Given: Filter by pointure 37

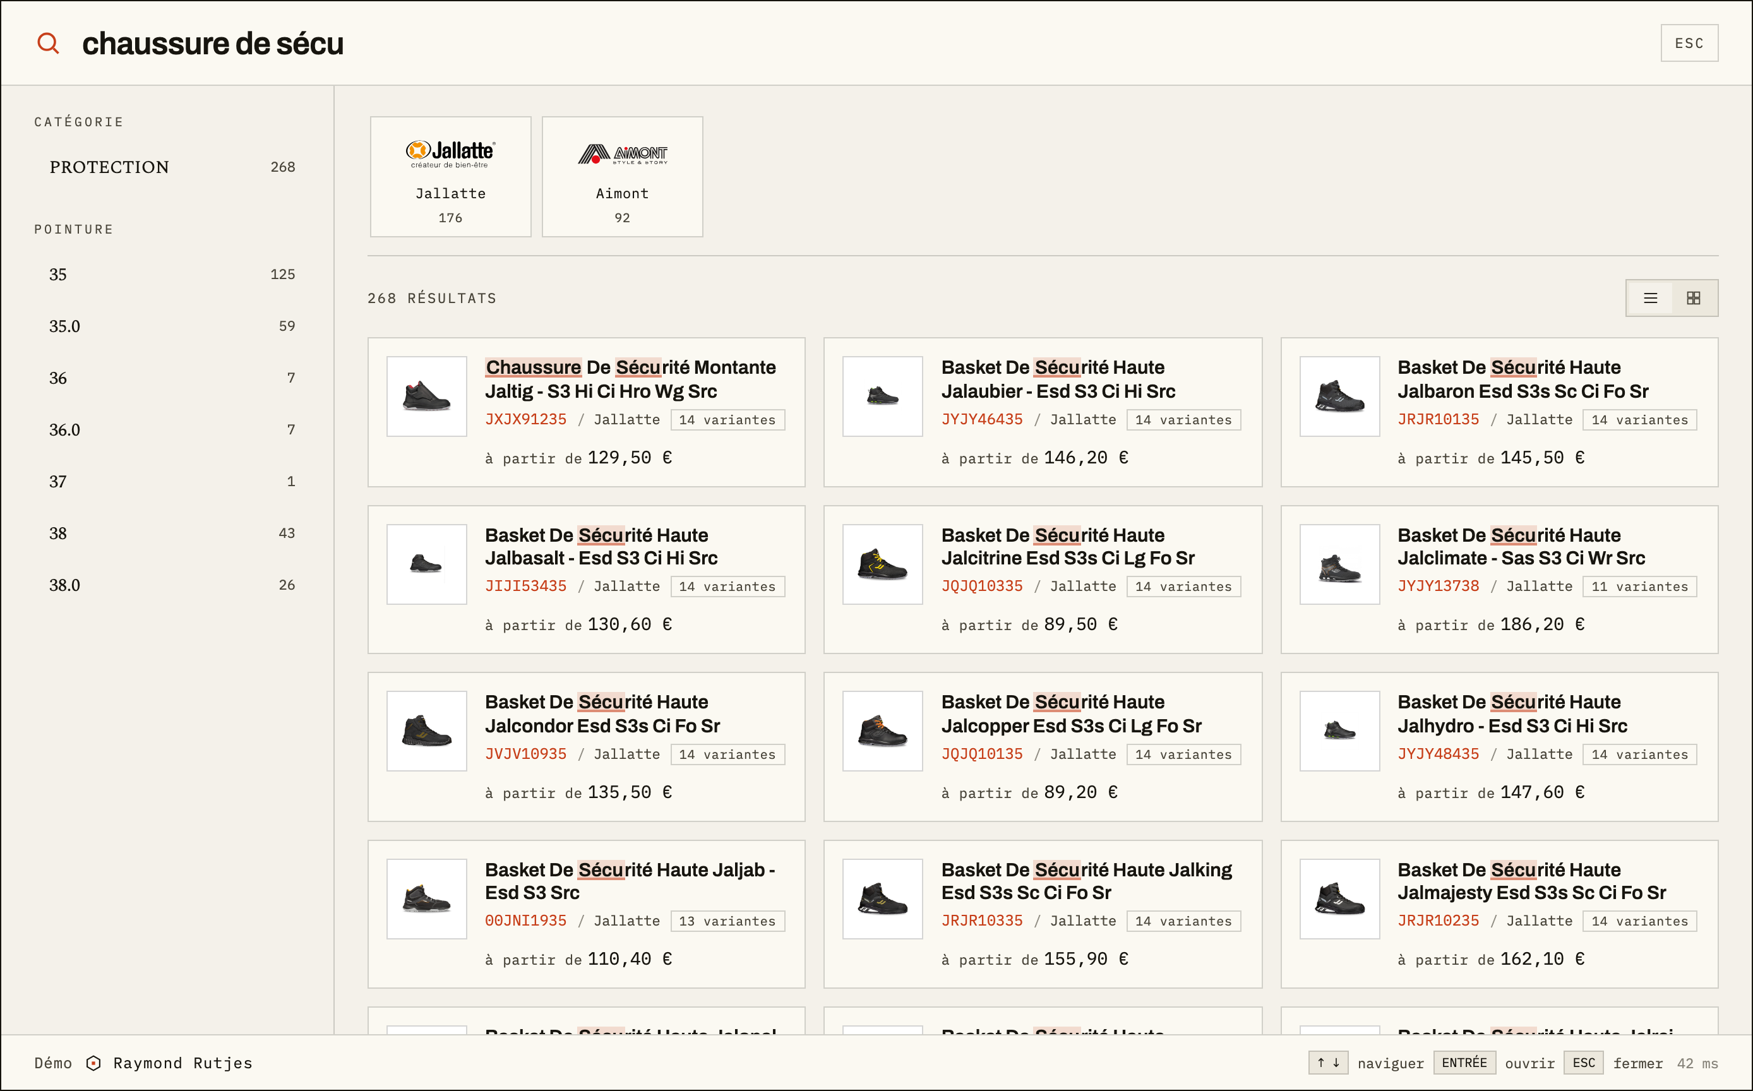Looking at the screenshot, I should pyautogui.click(x=172, y=481).
